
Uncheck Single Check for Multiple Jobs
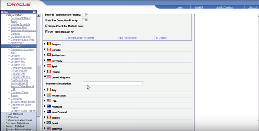click(46, 26)
